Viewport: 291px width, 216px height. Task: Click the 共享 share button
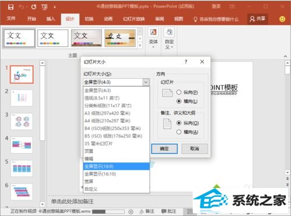(258, 19)
